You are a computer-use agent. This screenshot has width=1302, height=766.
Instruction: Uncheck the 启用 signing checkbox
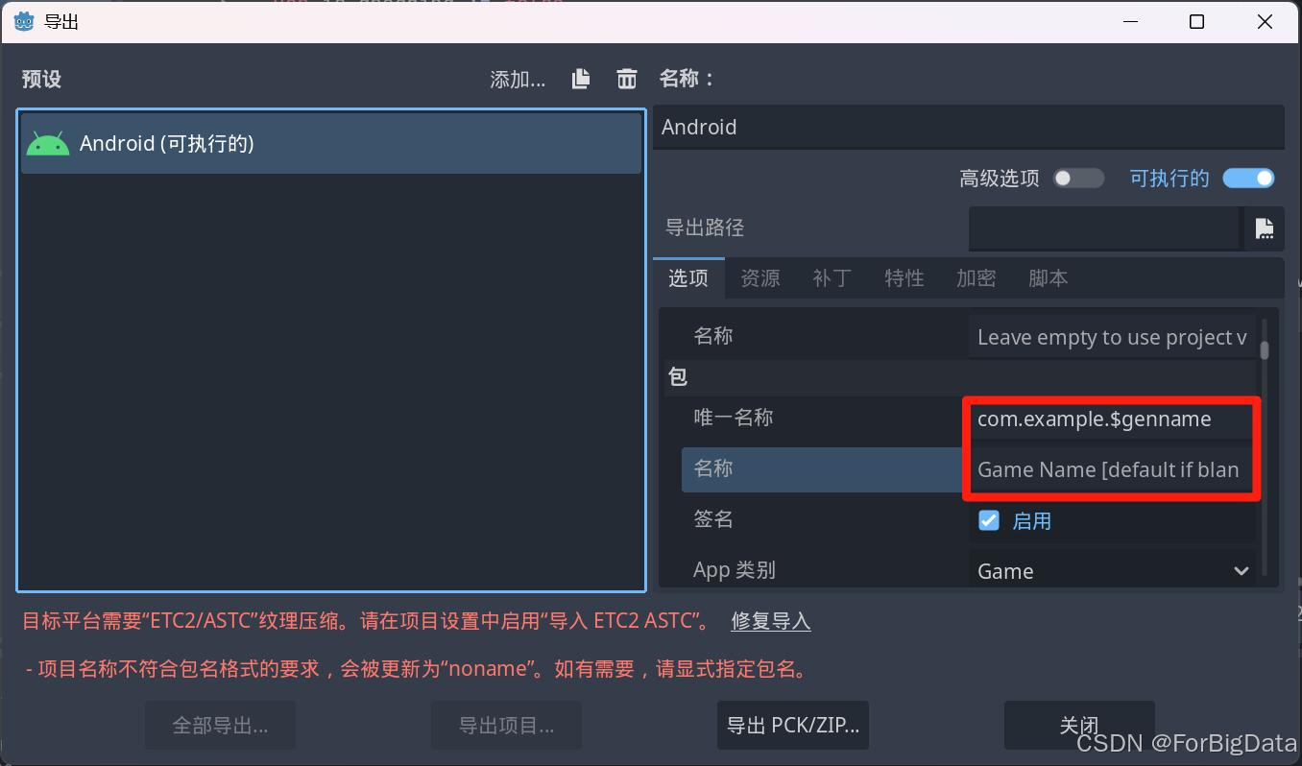pyautogui.click(x=989, y=520)
